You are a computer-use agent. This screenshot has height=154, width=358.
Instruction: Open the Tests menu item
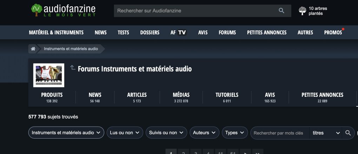click(123, 33)
